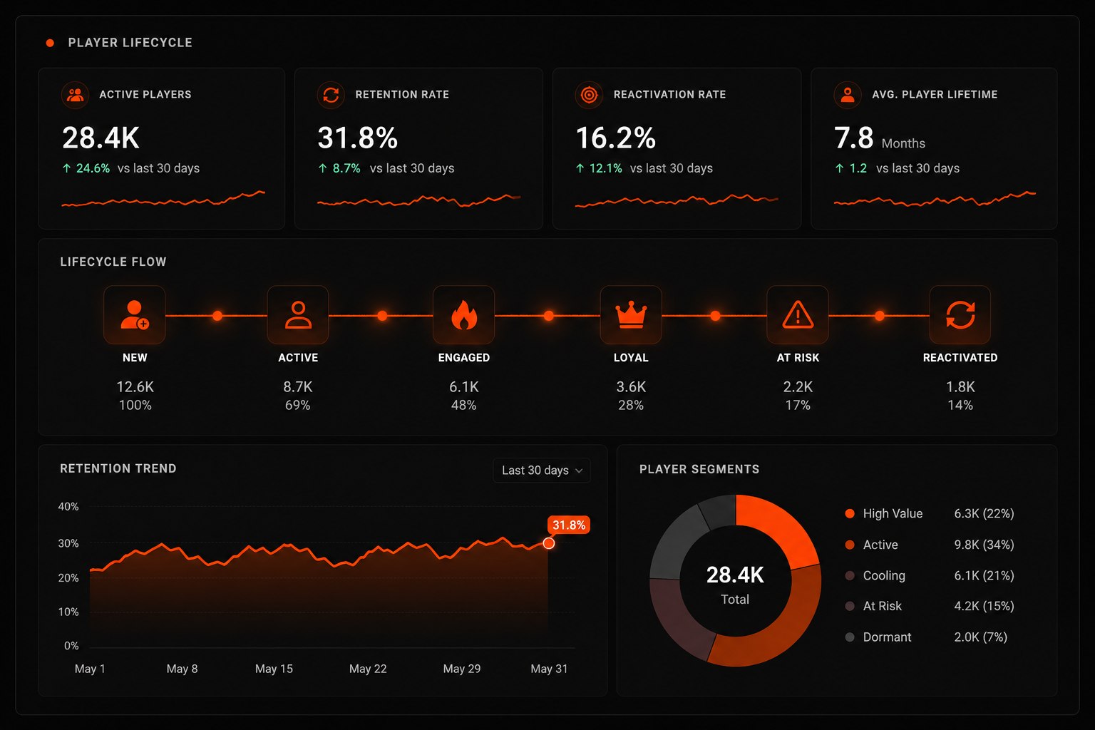1095x730 pixels.
Task: Click the green arrow beside 24.6%
Action: pos(67,168)
